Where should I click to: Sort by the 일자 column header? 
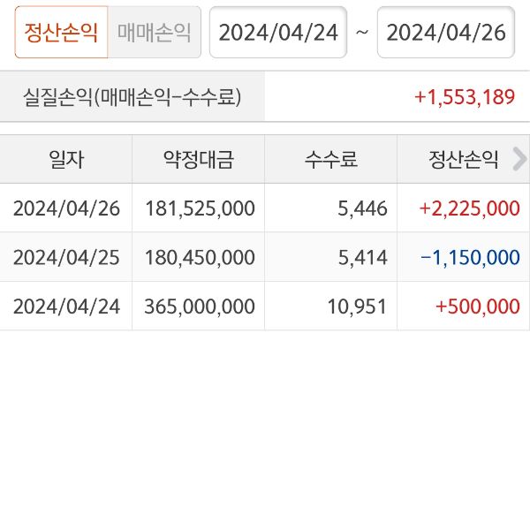(66, 160)
